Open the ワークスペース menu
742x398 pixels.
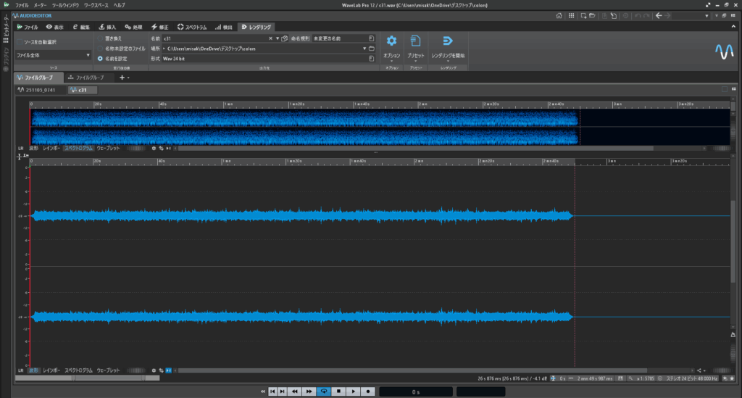pyautogui.click(x=97, y=5)
